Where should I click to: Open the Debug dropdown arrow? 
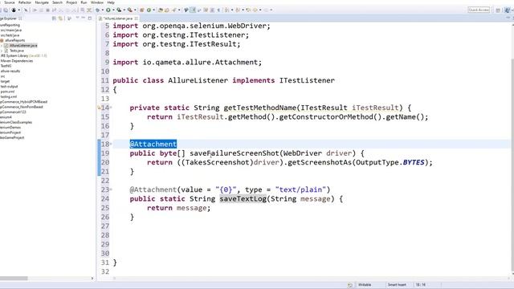coord(103,10)
